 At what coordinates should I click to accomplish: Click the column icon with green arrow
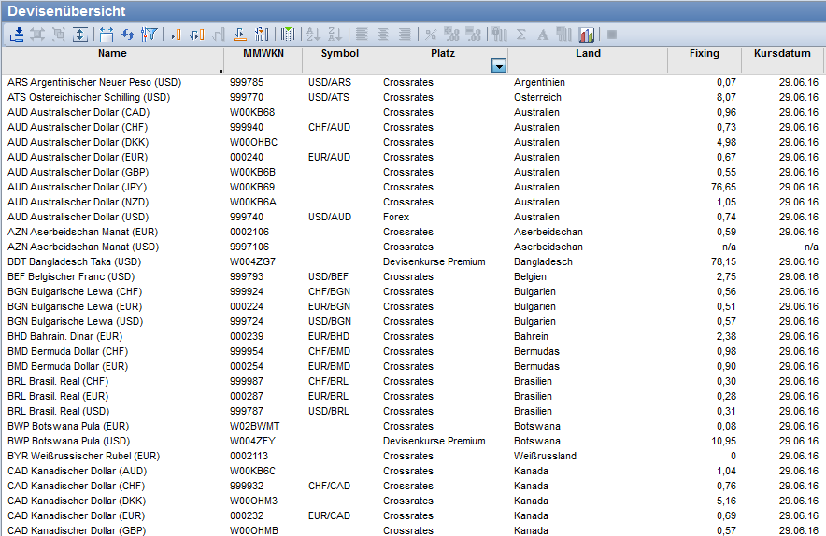(288, 35)
